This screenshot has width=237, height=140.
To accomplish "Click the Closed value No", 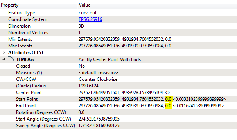I will [x=82, y=66].
